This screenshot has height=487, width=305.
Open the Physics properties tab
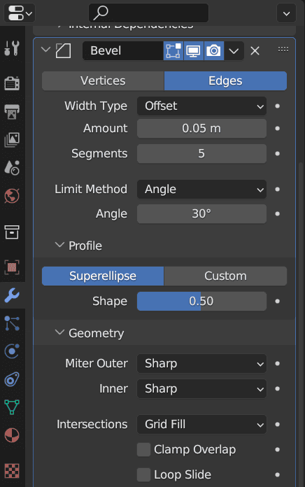tap(12, 351)
